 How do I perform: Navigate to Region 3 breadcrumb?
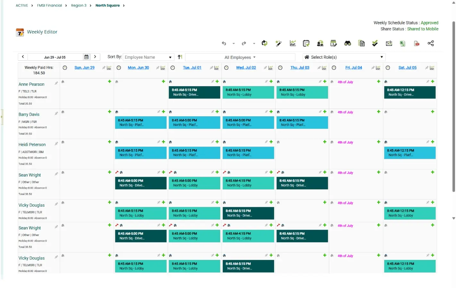click(79, 5)
